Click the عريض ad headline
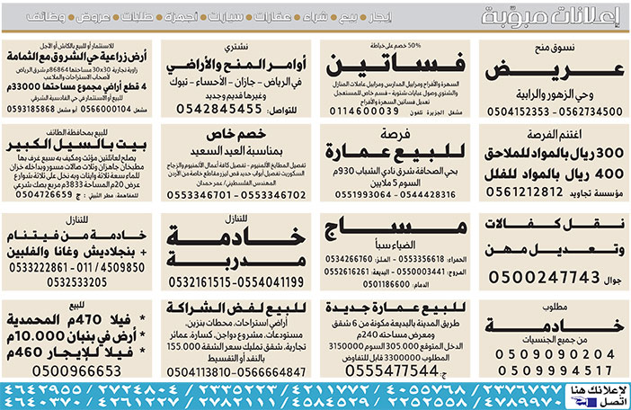Screen dimensions: 631x410 tap(554, 71)
